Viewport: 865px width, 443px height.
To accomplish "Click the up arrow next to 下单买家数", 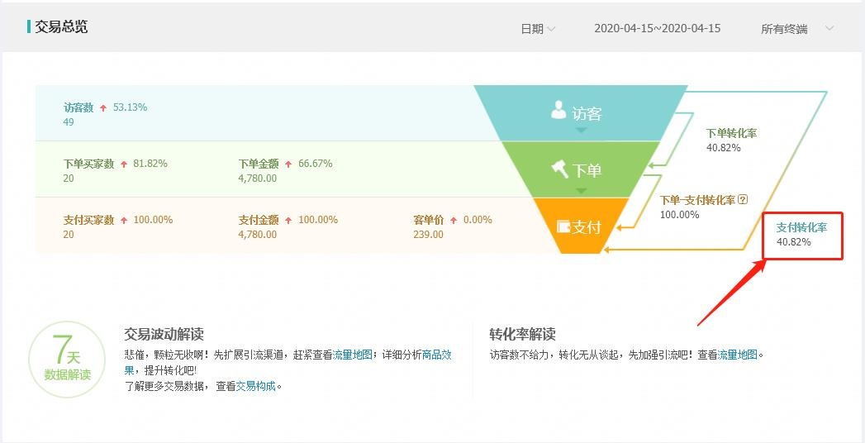I will (x=124, y=164).
